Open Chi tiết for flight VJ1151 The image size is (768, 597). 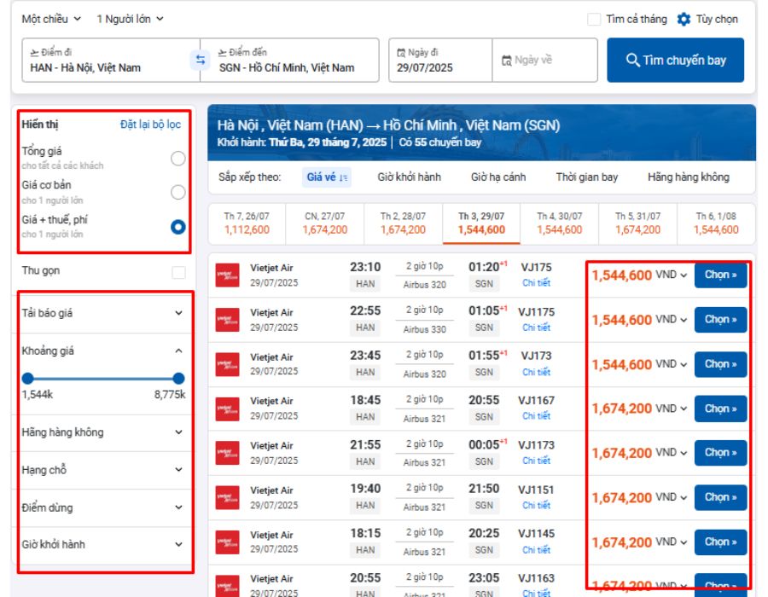point(537,505)
